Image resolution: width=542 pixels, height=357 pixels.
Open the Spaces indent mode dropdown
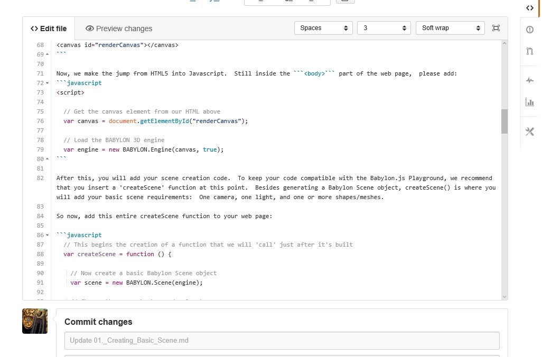(x=323, y=28)
